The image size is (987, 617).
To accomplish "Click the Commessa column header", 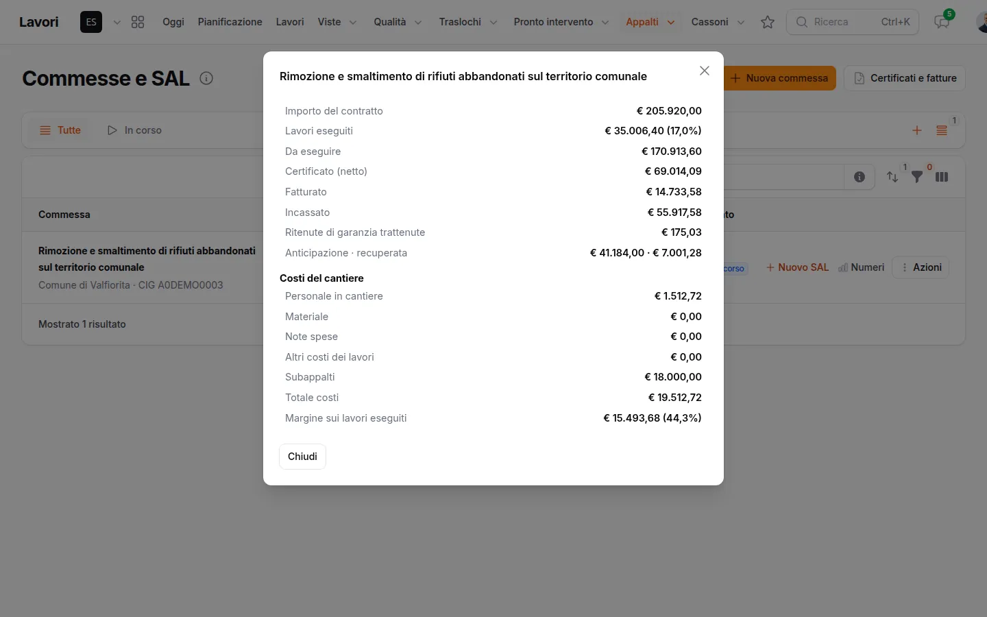I will [64, 215].
